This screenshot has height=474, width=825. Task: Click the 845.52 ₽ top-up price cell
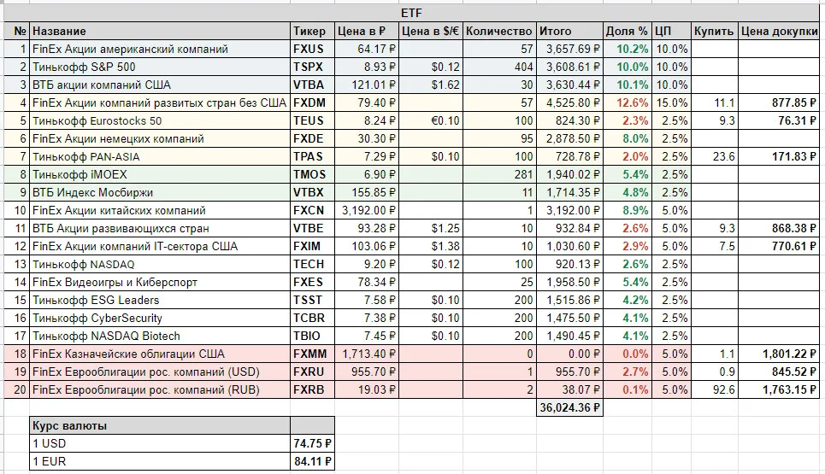tap(779, 372)
